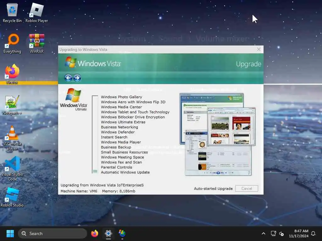This screenshot has width=322, height=241.
Task: Switch to Settings app in the taskbar
Action: coord(108,233)
